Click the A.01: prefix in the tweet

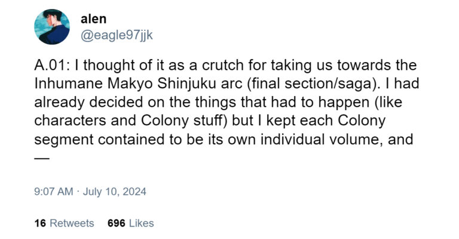(52, 65)
